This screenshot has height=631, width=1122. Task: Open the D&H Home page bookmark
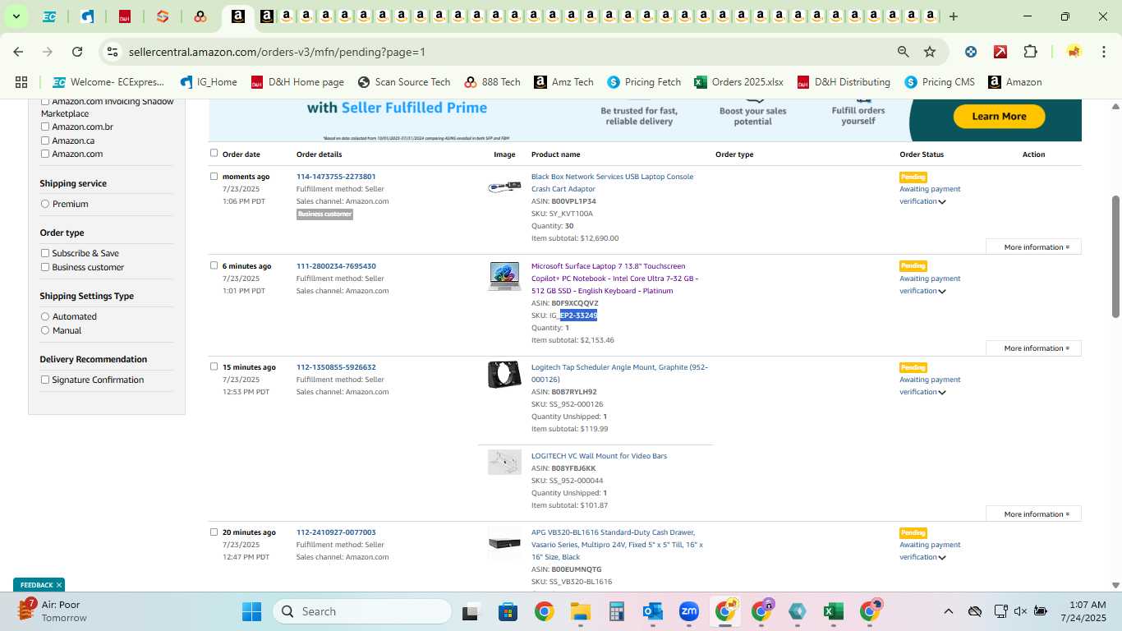[x=297, y=82]
